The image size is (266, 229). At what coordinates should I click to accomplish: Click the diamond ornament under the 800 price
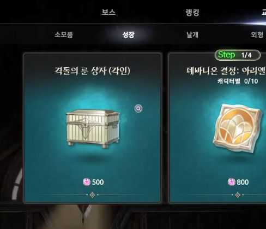[238, 195]
